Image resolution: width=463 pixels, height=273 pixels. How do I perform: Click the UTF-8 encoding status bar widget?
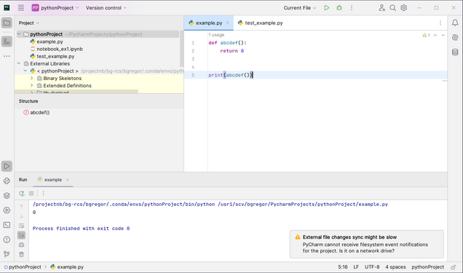tap(372, 266)
